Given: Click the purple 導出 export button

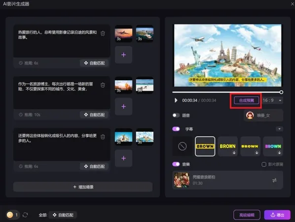Looking at the screenshot, I should coord(277,215).
